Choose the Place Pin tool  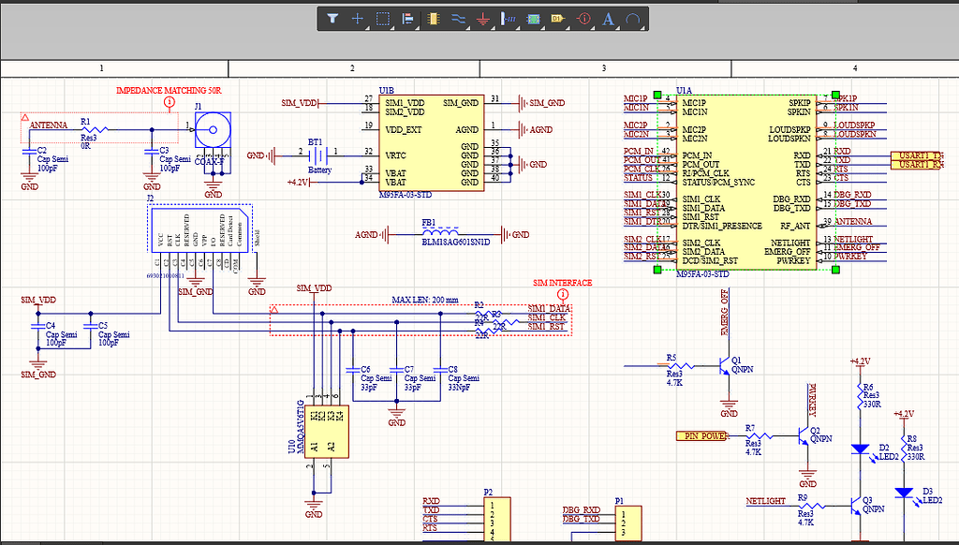pyautogui.click(x=508, y=18)
